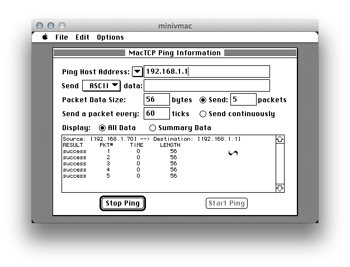The width and height of the screenshot is (350, 267).
Task: Open the ASCII data type popup
Action: point(101,85)
